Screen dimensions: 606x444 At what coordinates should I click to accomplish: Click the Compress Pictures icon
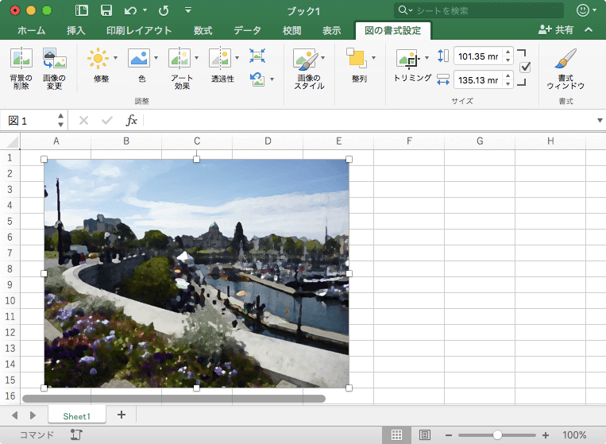tap(257, 56)
